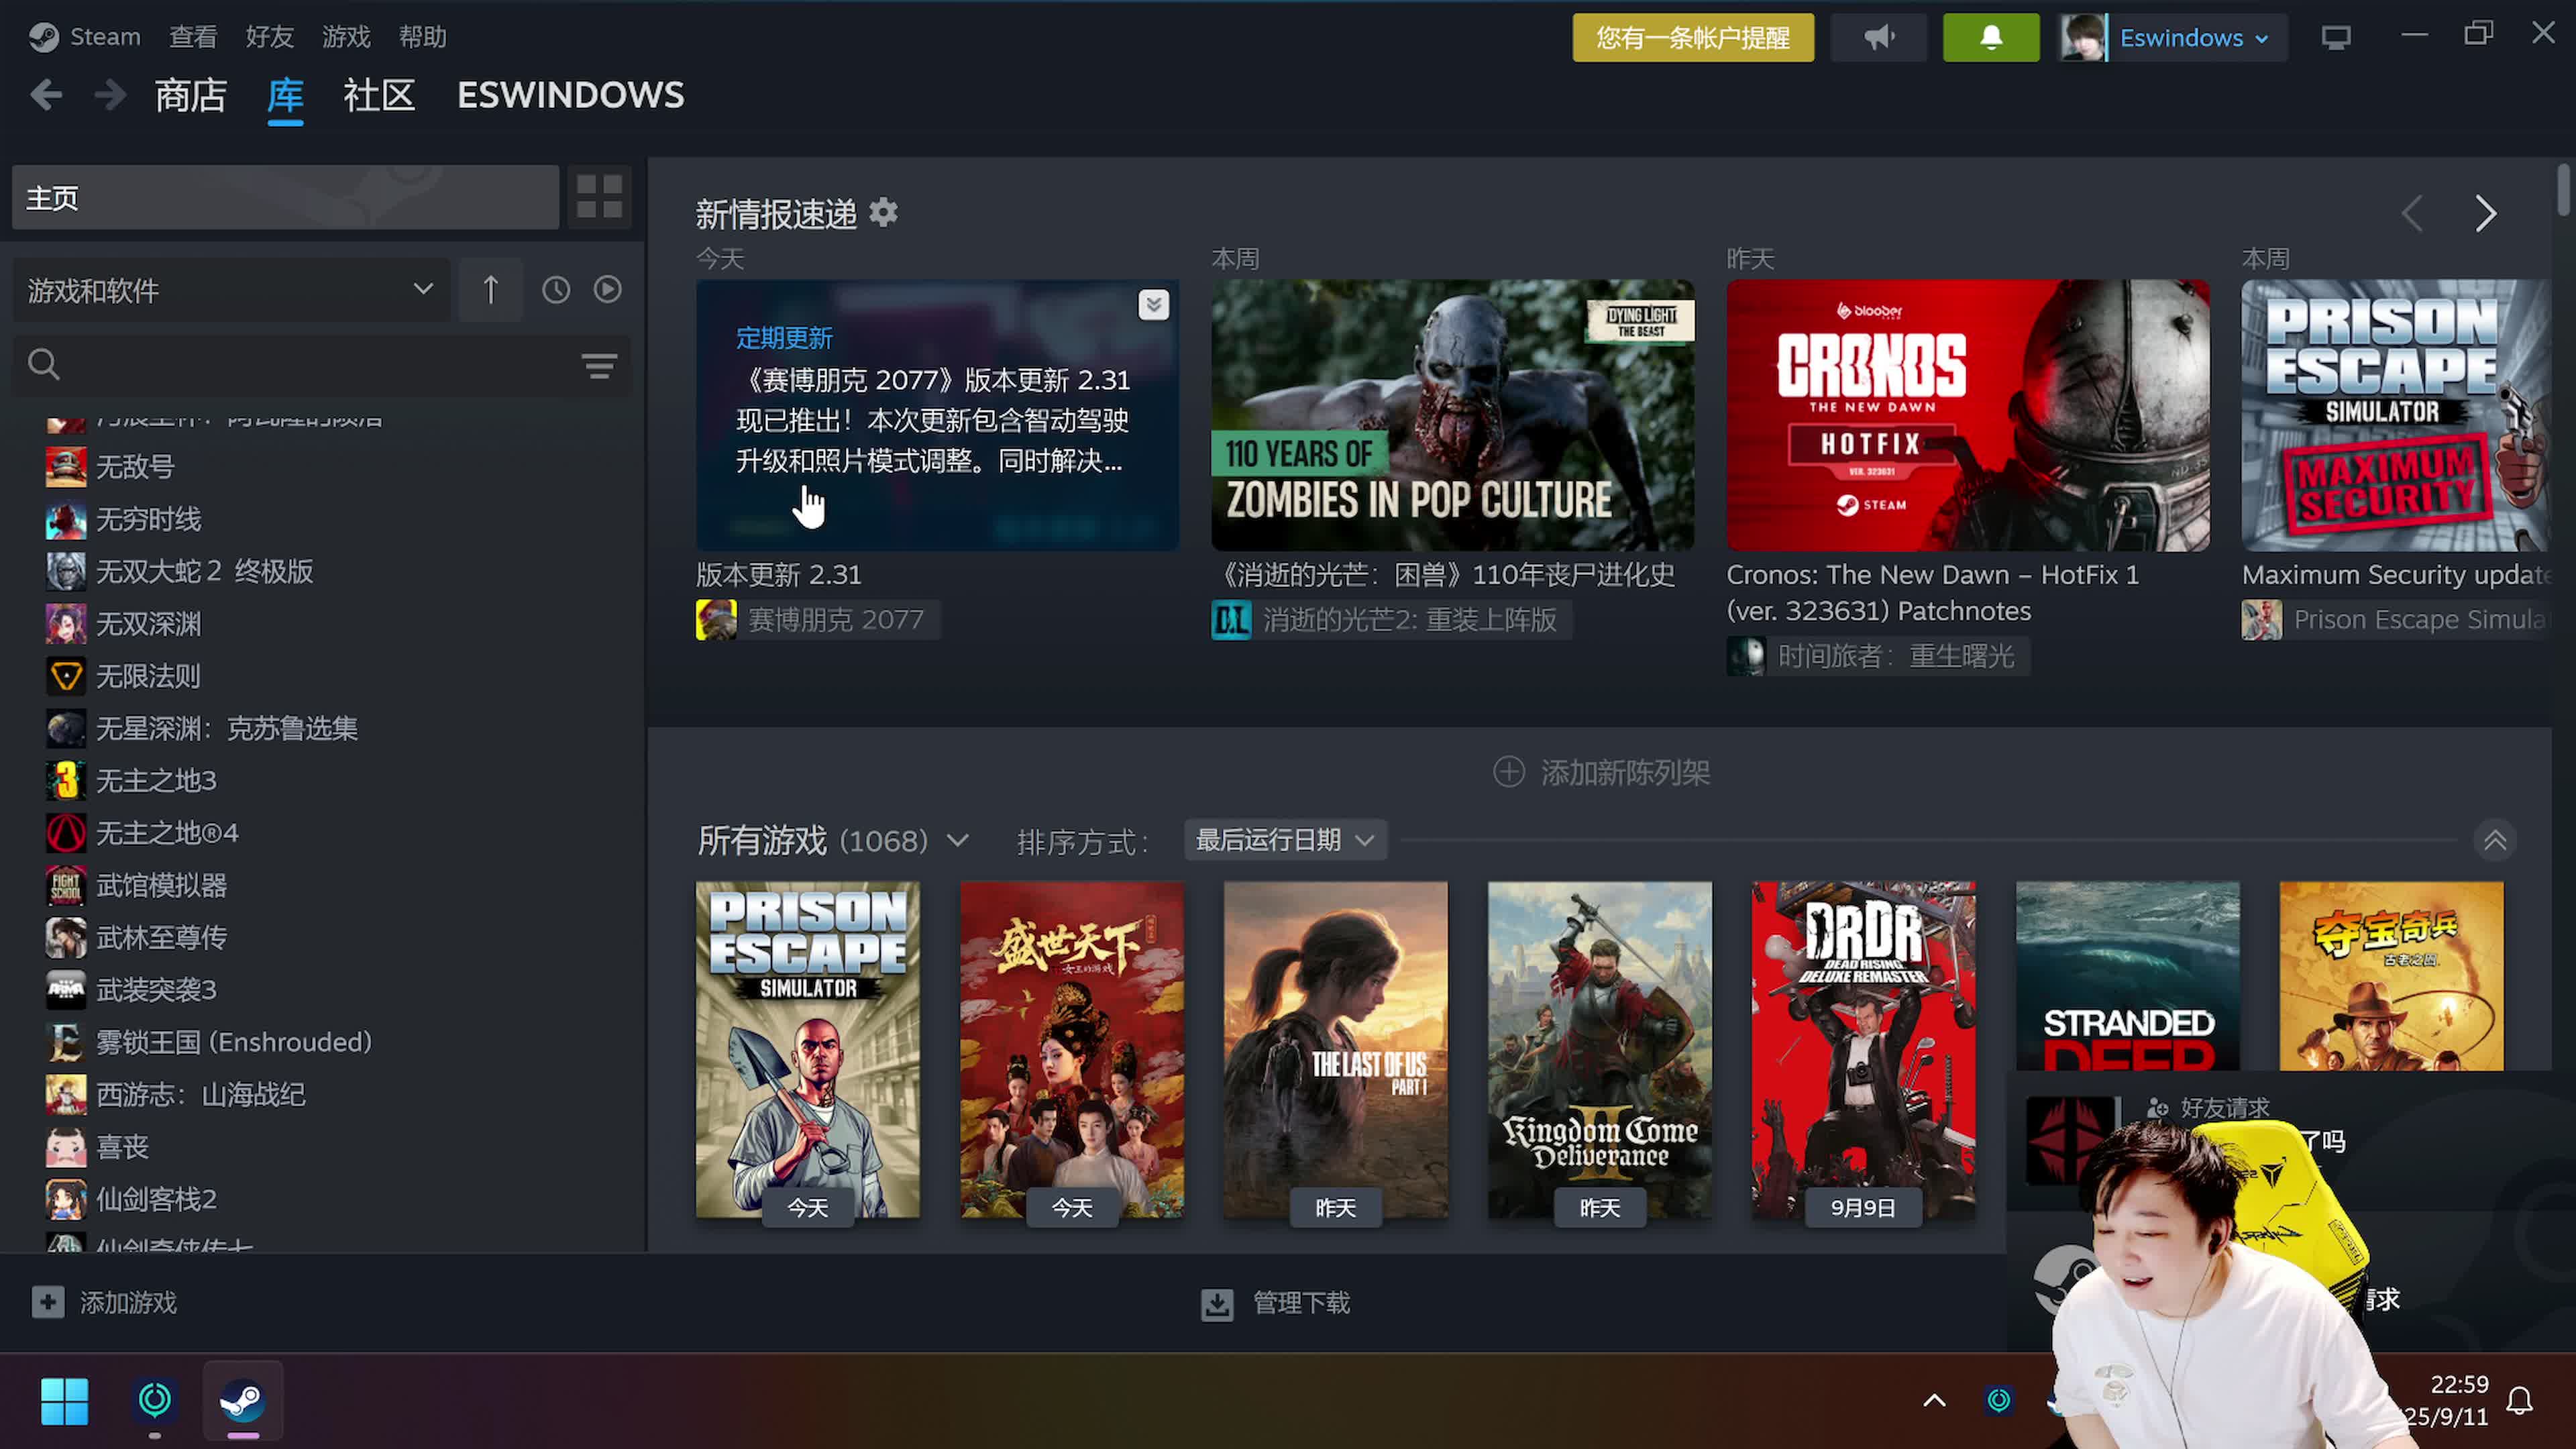2576x1449 pixels.
Task: Click the library search input field
Action: point(320,365)
